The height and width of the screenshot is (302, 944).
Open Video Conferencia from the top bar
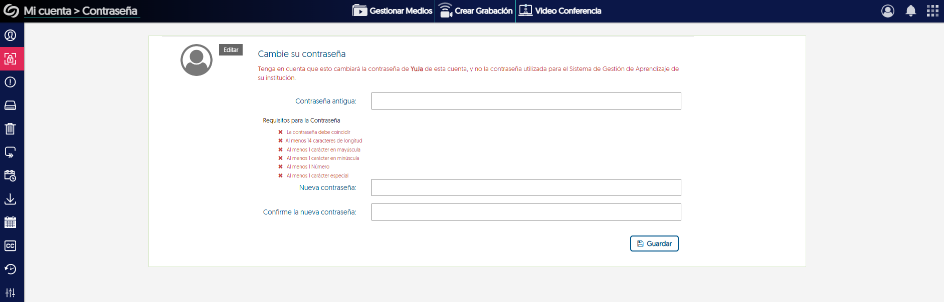(560, 11)
